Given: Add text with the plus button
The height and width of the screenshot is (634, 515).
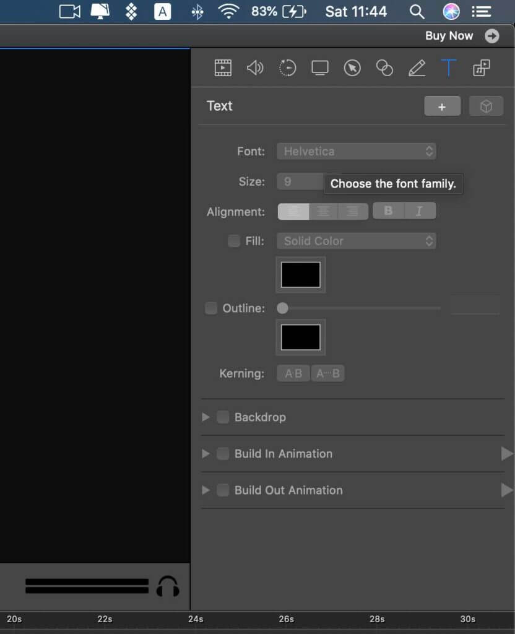Looking at the screenshot, I should [x=442, y=106].
